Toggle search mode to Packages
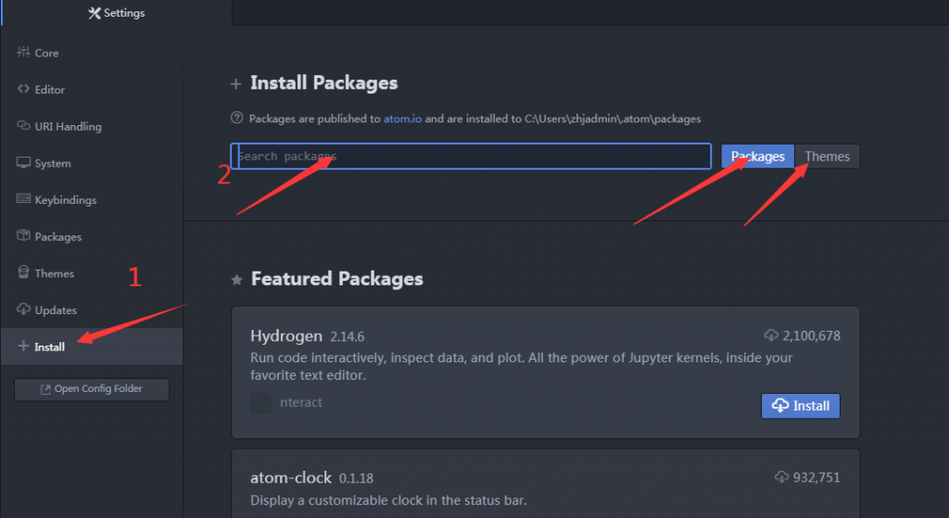Image resolution: width=949 pixels, height=518 pixels. [757, 156]
